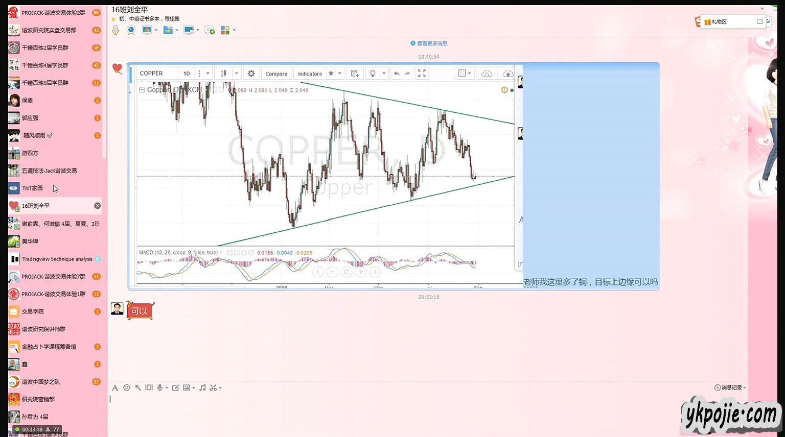Expand the voice message dropdown arrow
This screenshot has width=785, height=437.
click(x=167, y=388)
